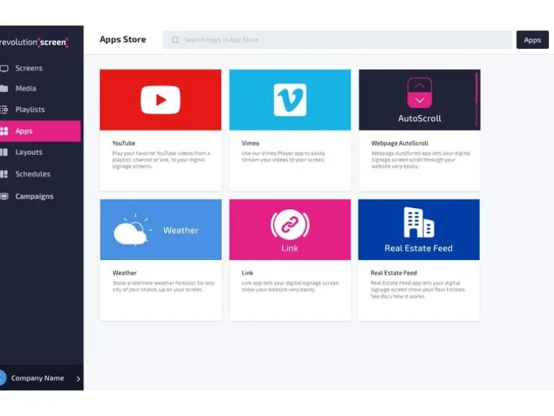The width and height of the screenshot is (554, 416).
Task: Click the building Real Estate icon
Action: coord(419,222)
